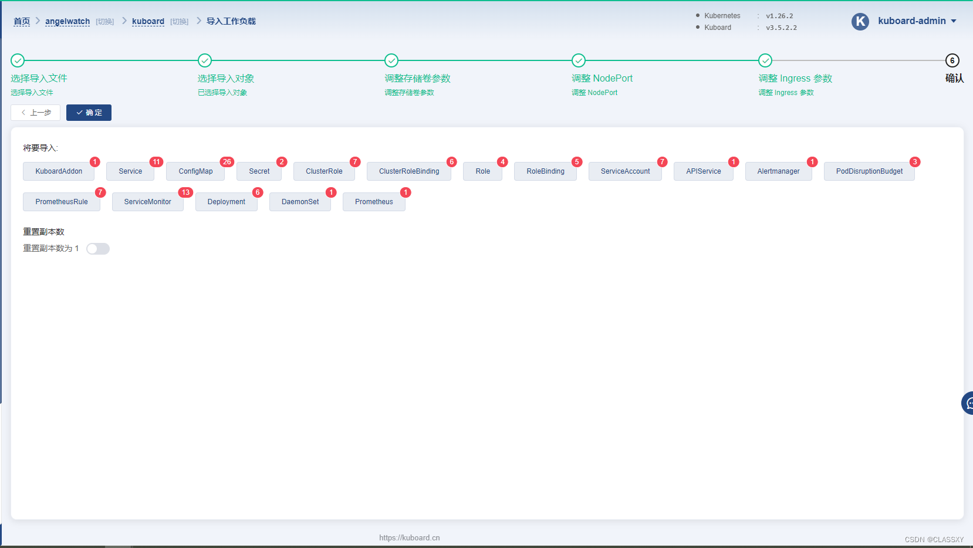Click the red 2 badge on Secret
This screenshot has height=548, width=973.
click(282, 162)
